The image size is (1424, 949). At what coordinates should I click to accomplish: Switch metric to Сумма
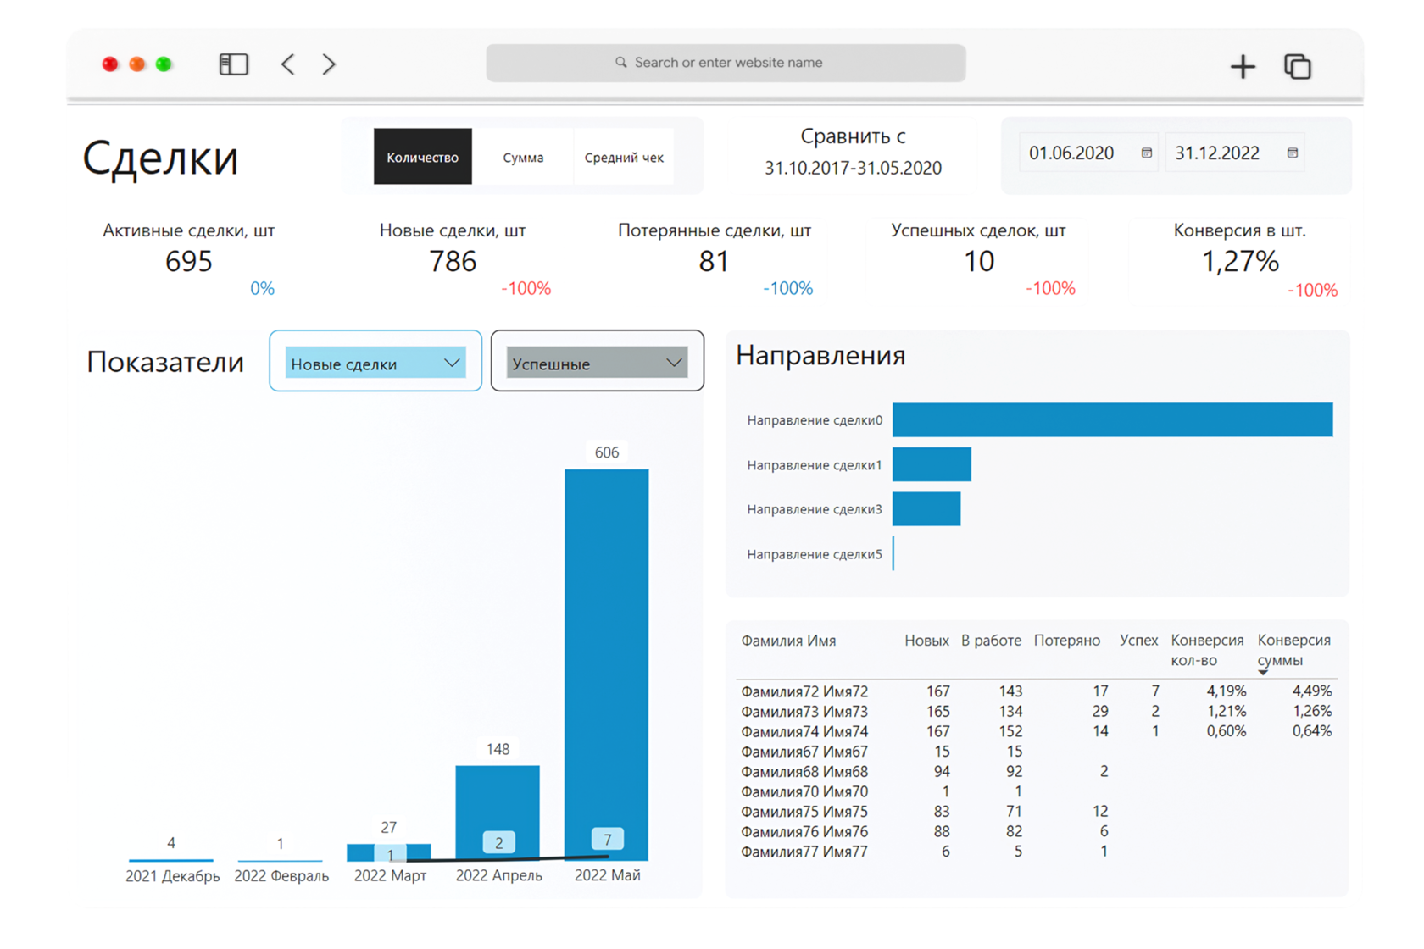523,158
